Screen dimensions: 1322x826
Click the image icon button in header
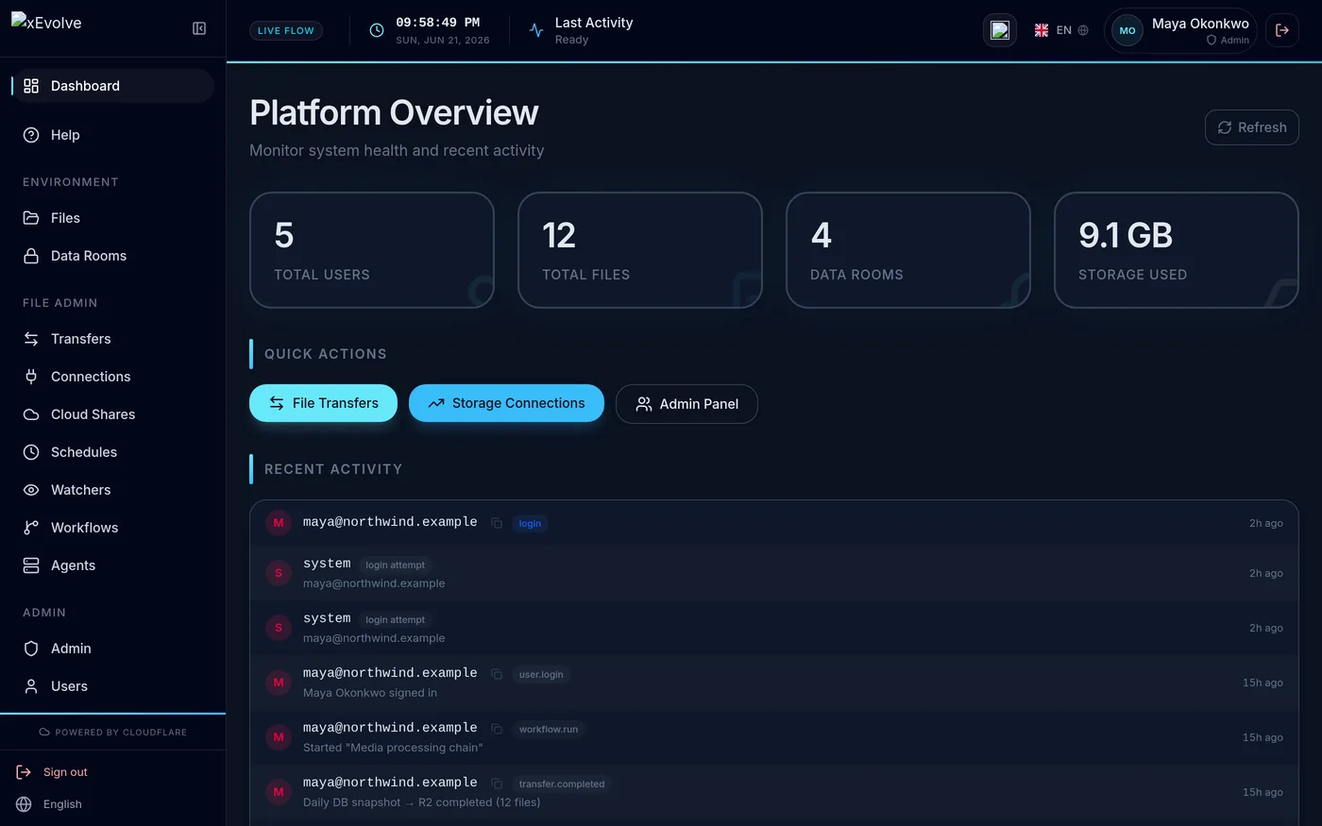click(x=1000, y=30)
